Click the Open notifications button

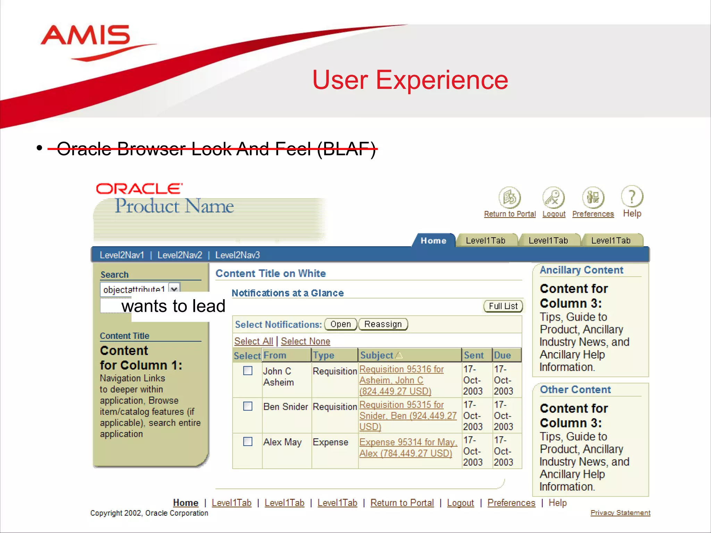click(x=341, y=324)
